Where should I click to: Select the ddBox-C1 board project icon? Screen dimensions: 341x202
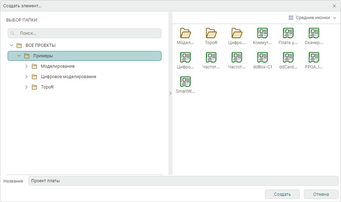click(263, 58)
